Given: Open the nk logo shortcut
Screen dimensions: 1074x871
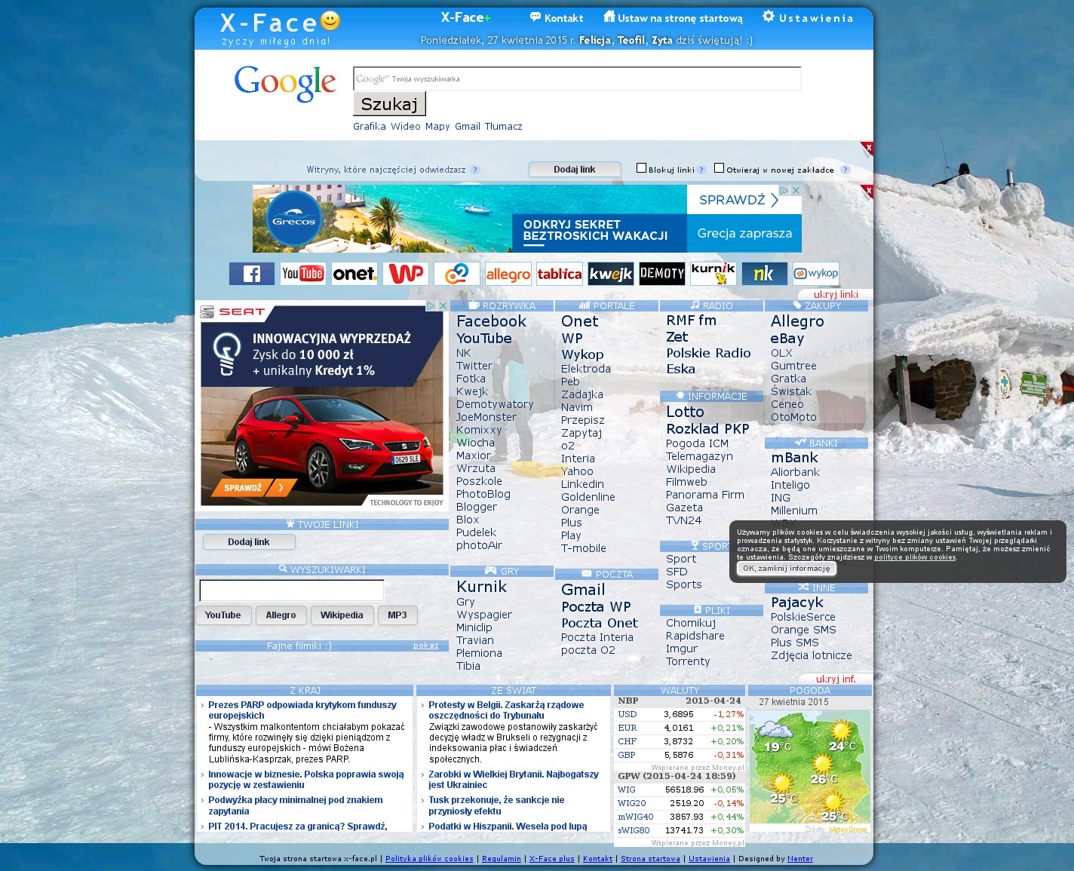Looking at the screenshot, I should pos(764,274).
